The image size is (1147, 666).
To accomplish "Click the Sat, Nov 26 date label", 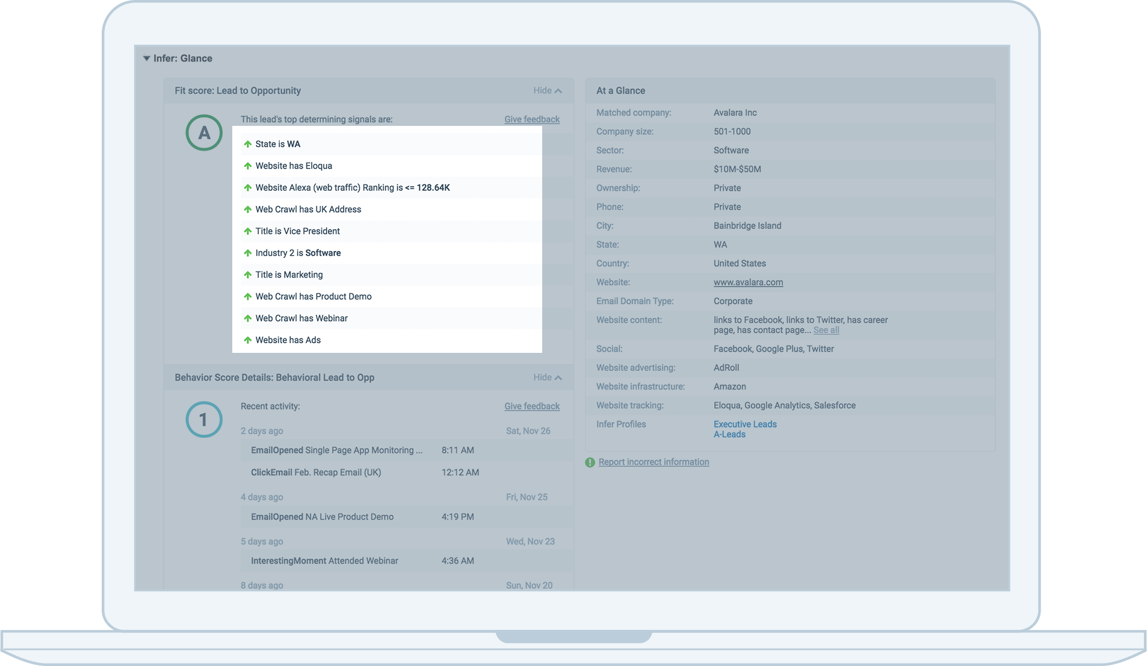I will [x=528, y=431].
